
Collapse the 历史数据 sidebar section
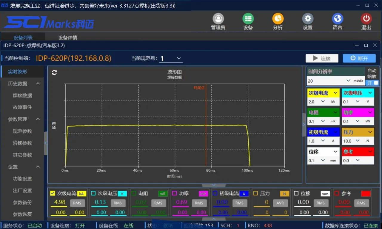38,84
